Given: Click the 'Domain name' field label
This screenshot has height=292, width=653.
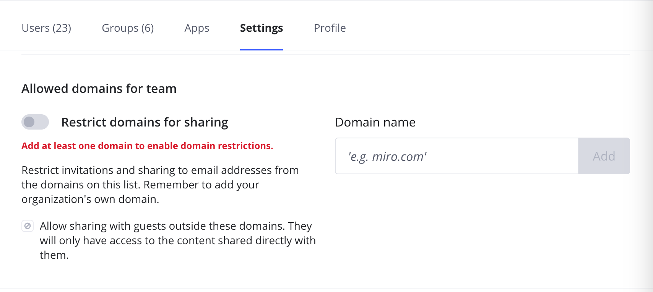Looking at the screenshot, I should click(375, 122).
